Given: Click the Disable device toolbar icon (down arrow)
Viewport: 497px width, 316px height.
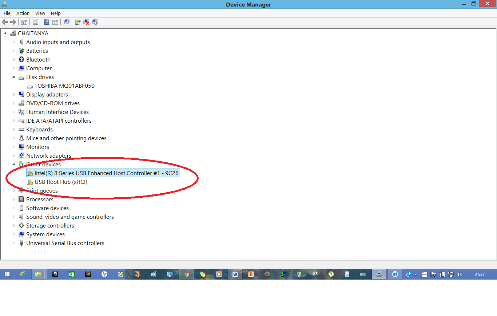Looking at the screenshot, I should 95,22.
